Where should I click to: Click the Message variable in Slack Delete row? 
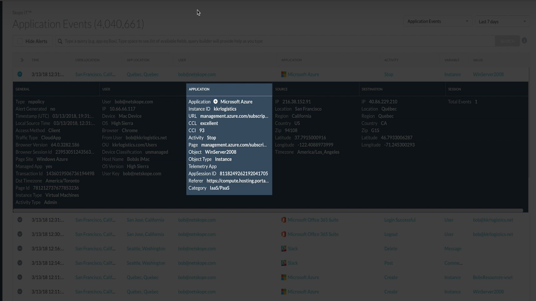pos(453,249)
